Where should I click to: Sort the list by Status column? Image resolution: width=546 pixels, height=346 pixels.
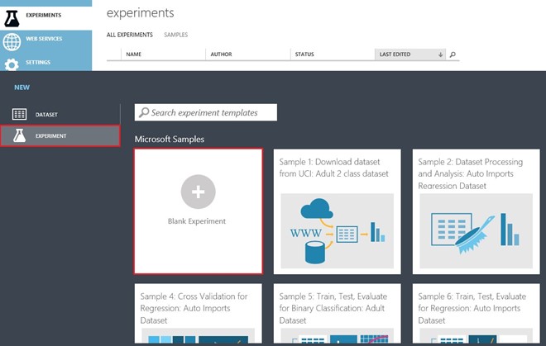pos(304,55)
